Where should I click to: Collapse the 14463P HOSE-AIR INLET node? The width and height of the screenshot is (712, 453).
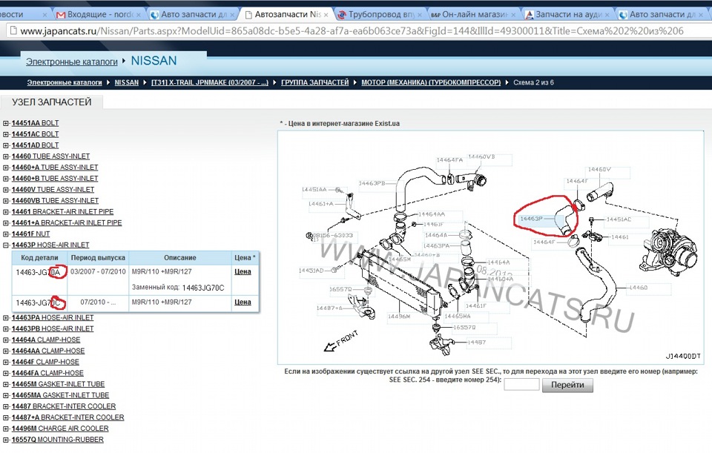click(5, 245)
